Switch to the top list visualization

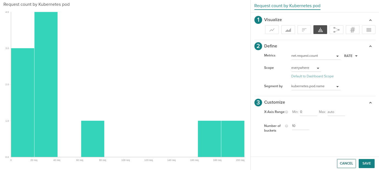(x=304, y=29)
